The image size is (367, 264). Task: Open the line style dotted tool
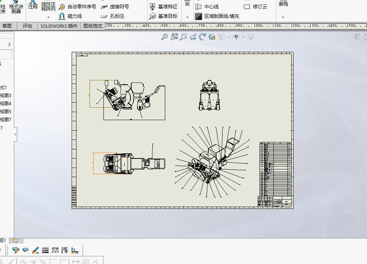point(55,250)
